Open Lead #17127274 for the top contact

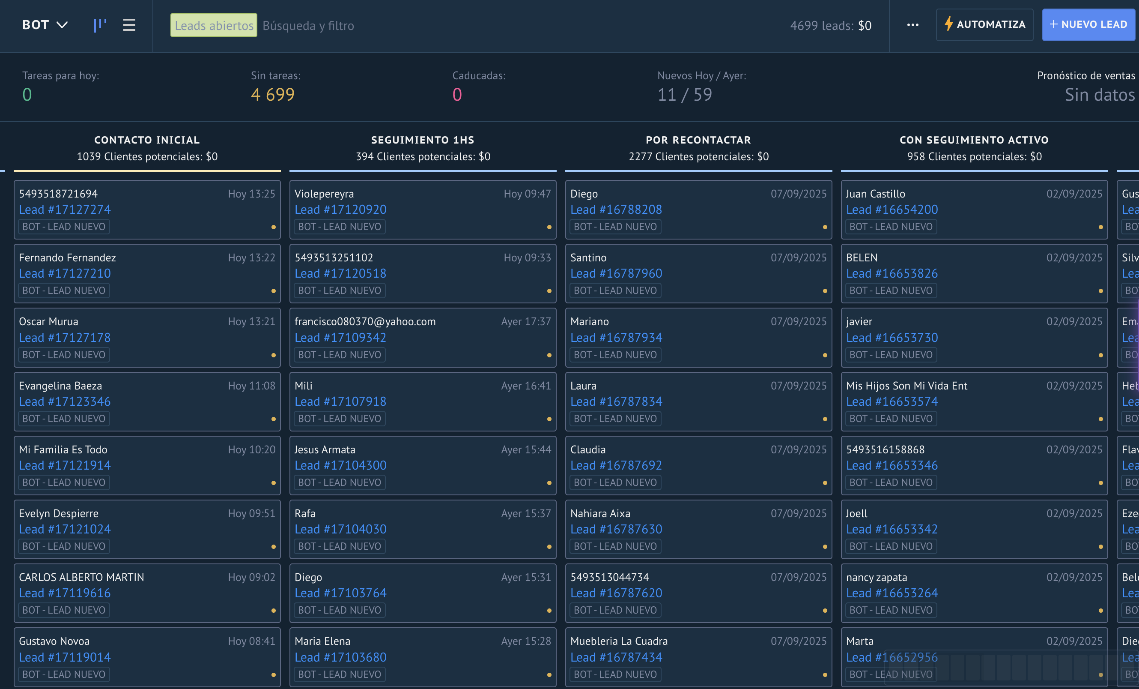click(65, 209)
